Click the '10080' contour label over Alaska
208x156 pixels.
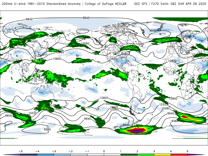pos(85,43)
